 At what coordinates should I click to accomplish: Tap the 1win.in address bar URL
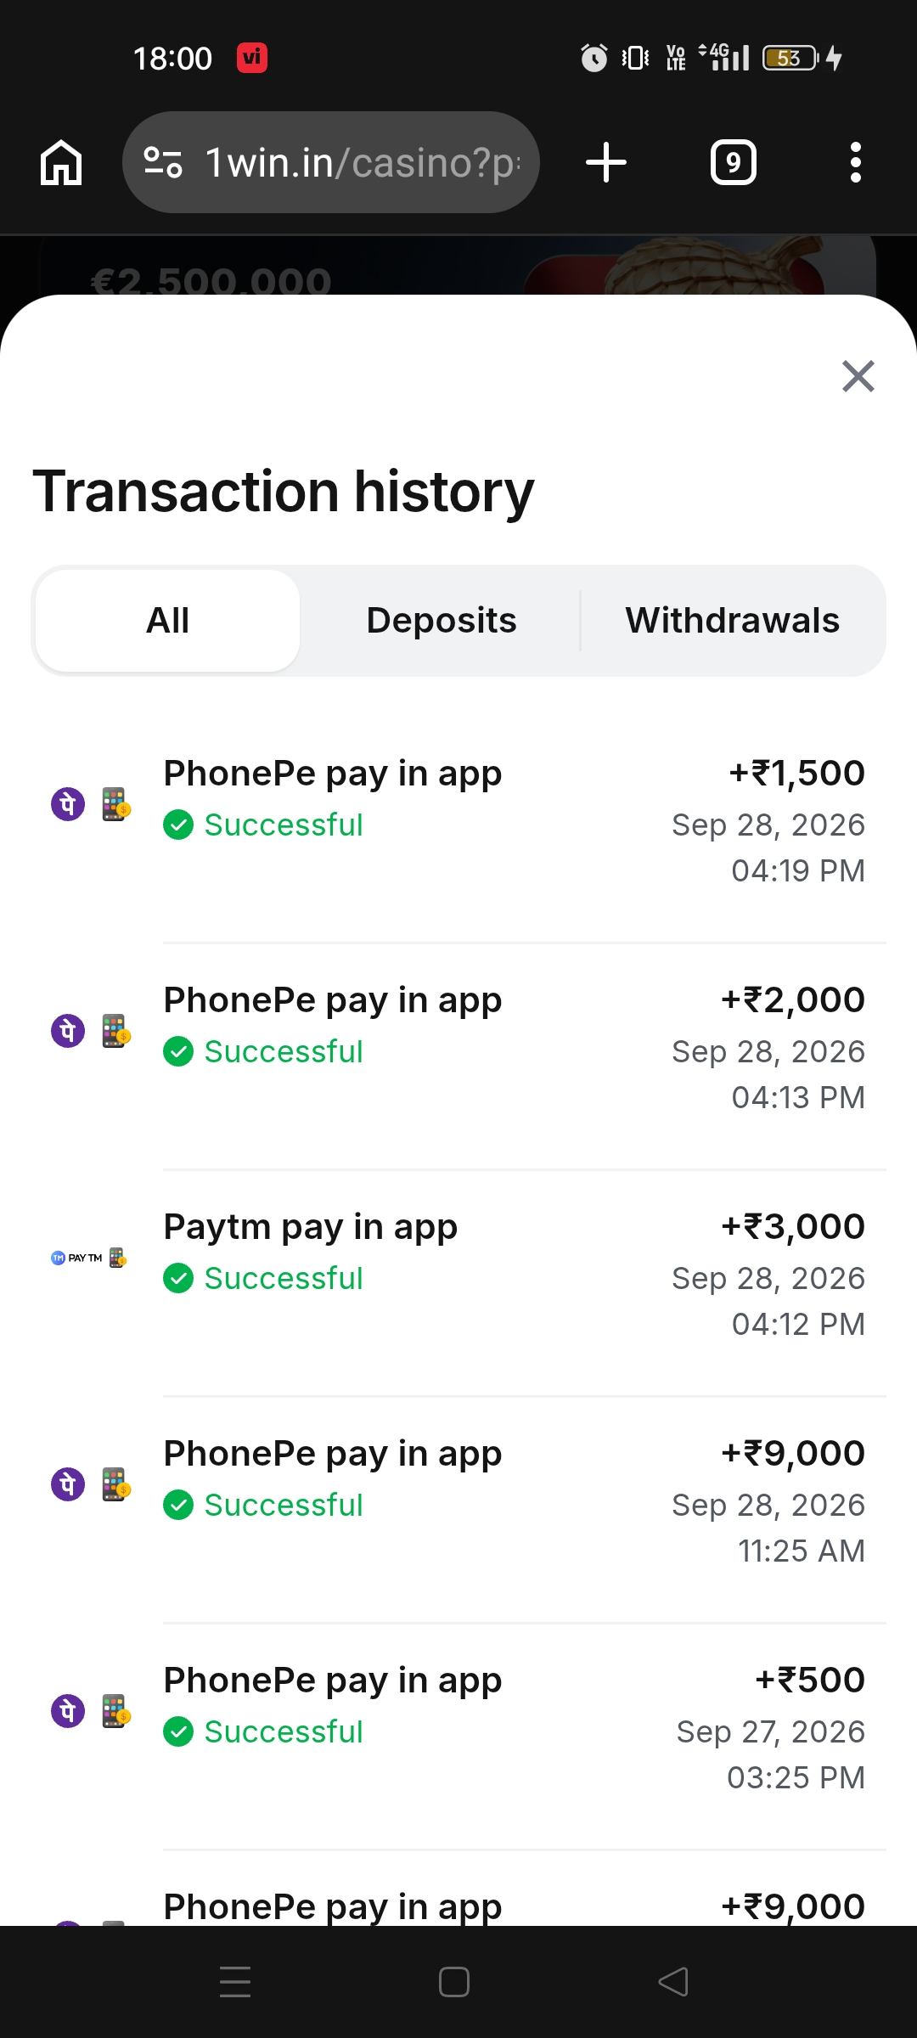[x=363, y=162]
